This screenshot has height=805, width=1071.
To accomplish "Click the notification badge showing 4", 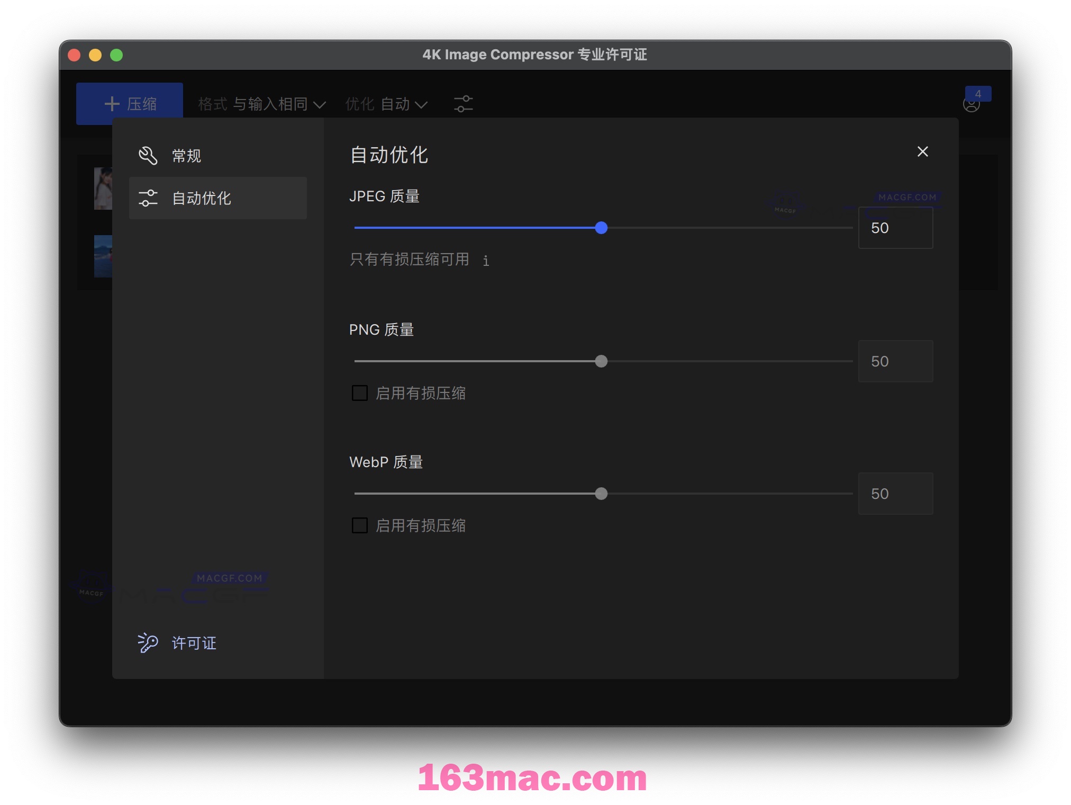I will click(x=978, y=94).
